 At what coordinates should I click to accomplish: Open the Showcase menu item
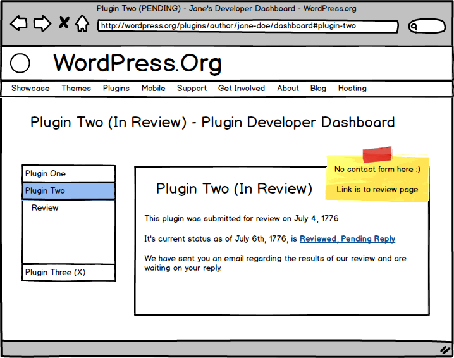click(30, 89)
